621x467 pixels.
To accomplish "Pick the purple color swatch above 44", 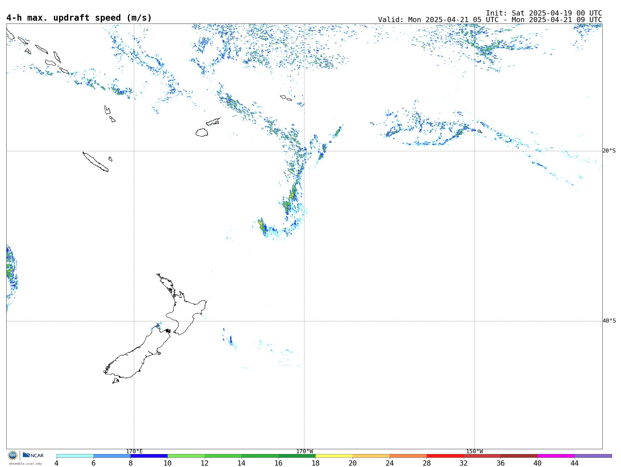I will (x=593, y=456).
